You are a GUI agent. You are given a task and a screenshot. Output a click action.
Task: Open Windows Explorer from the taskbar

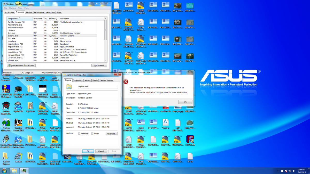point(14,170)
